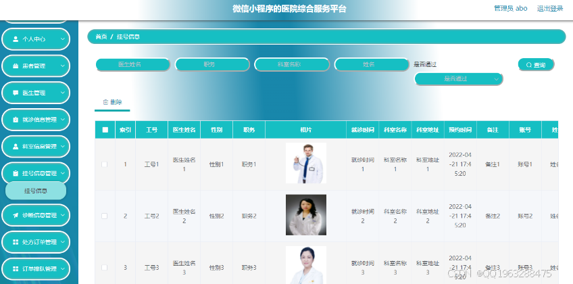Click the 性别1 cell

pyautogui.click(x=216, y=164)
